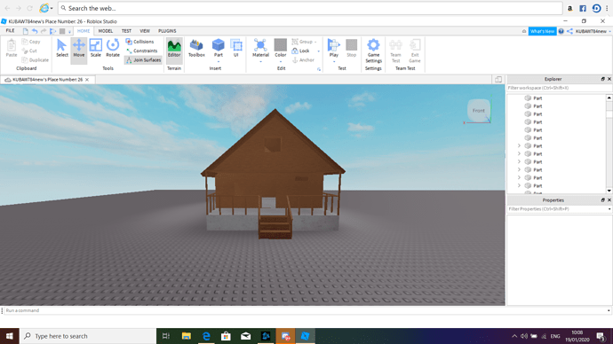Pick the Rotate tool
The image size is (613, 344).
(113, 49)
